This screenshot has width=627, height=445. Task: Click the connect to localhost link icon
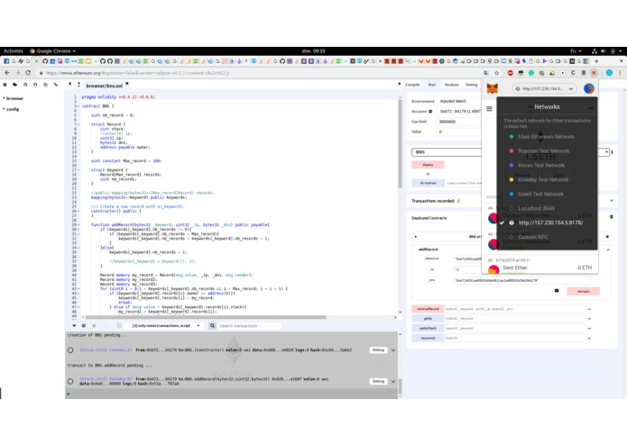(x=56, y=85)
